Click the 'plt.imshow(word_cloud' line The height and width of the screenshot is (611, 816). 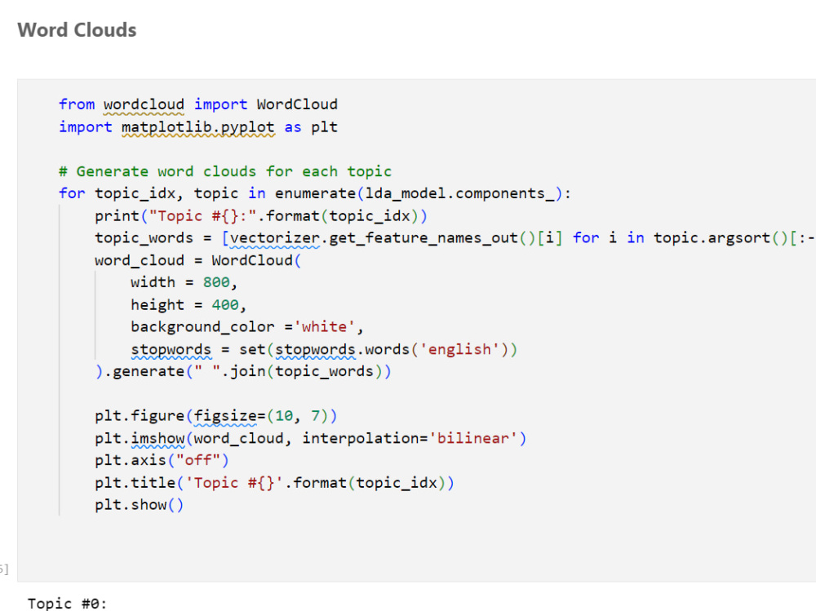click(311, 438)
